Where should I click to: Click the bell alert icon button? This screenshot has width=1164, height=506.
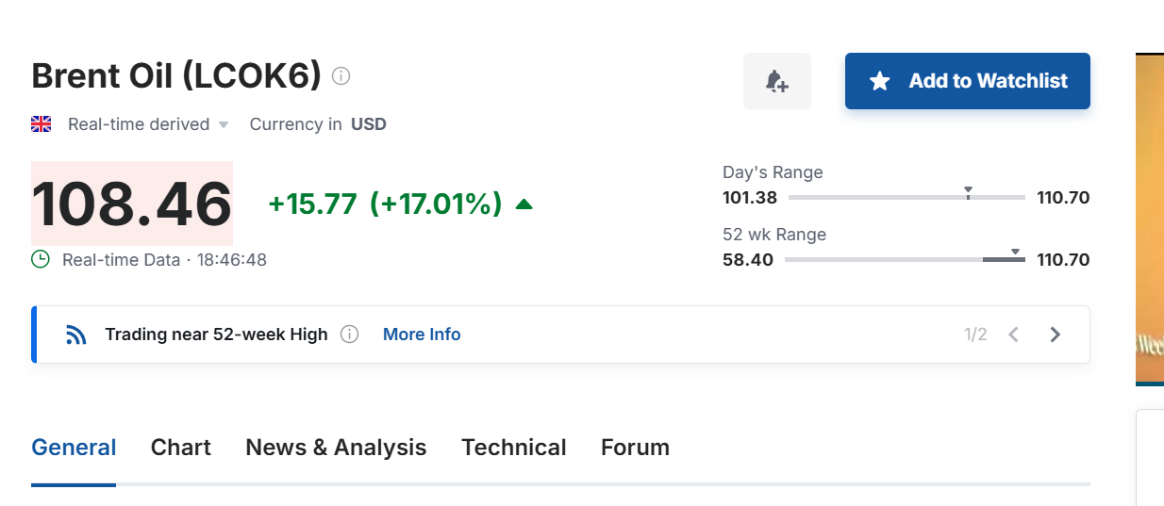(776, 81)
